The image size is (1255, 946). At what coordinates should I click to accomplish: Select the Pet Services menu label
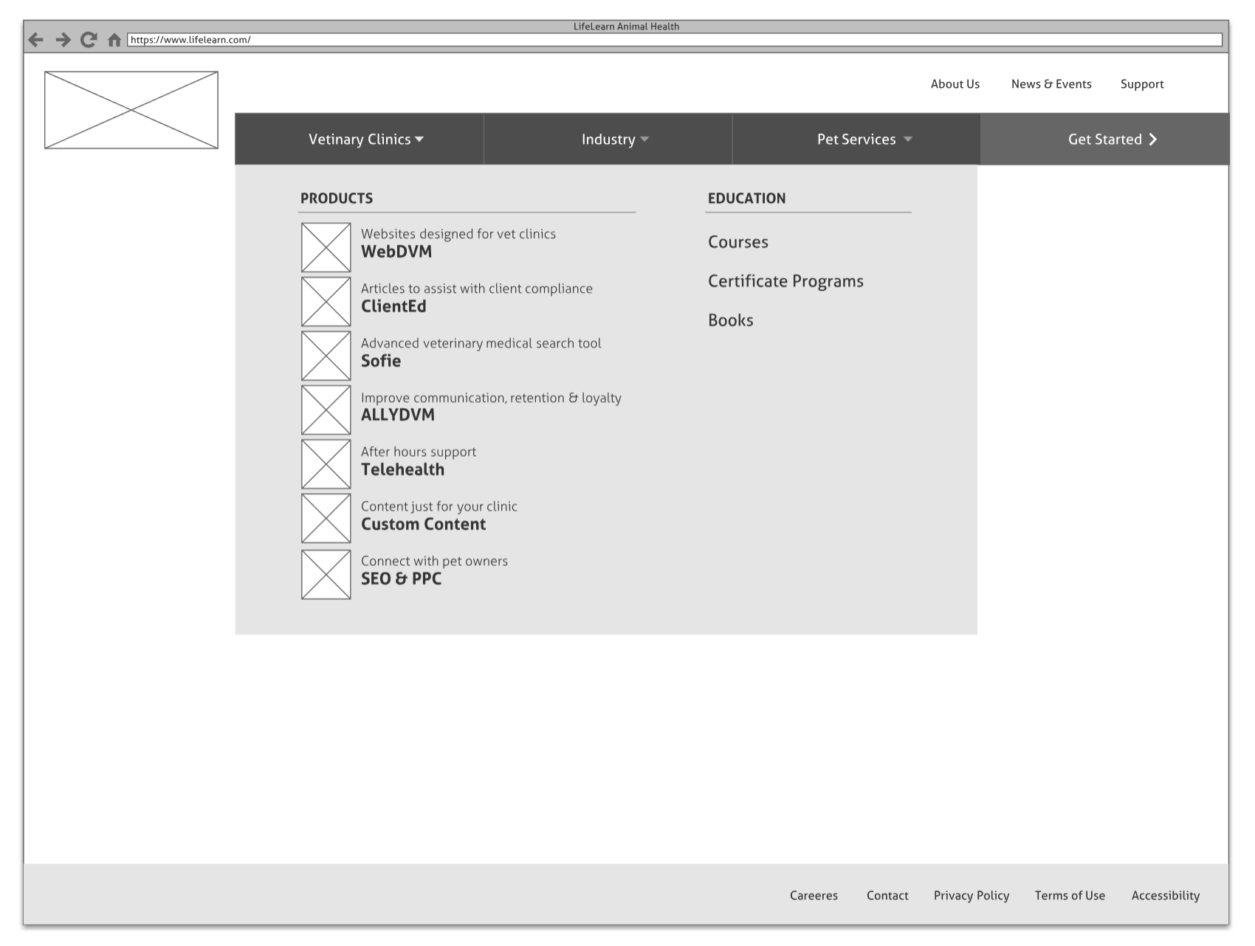tap(856, 139)
